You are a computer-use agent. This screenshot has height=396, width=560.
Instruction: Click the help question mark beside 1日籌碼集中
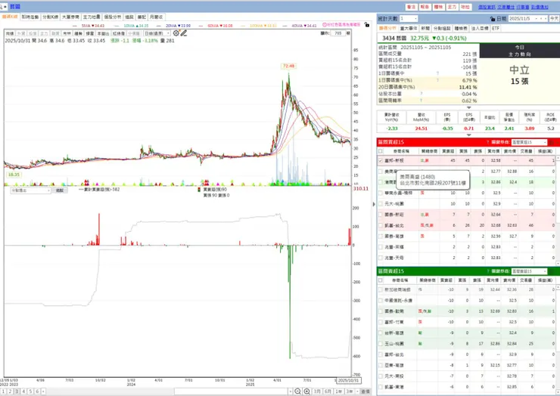(x=437, y=73)
